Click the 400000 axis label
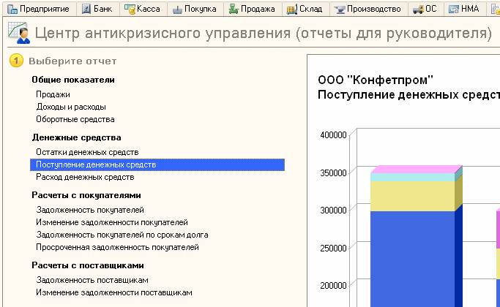The image size is (500, 307). [x=333, y=135]
